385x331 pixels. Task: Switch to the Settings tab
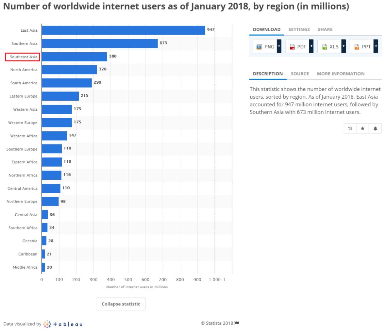pos(299,30)
